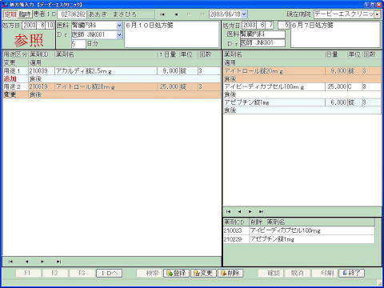
Task: Click the 確認 (confirm) button
Action: tap(270, 273)
